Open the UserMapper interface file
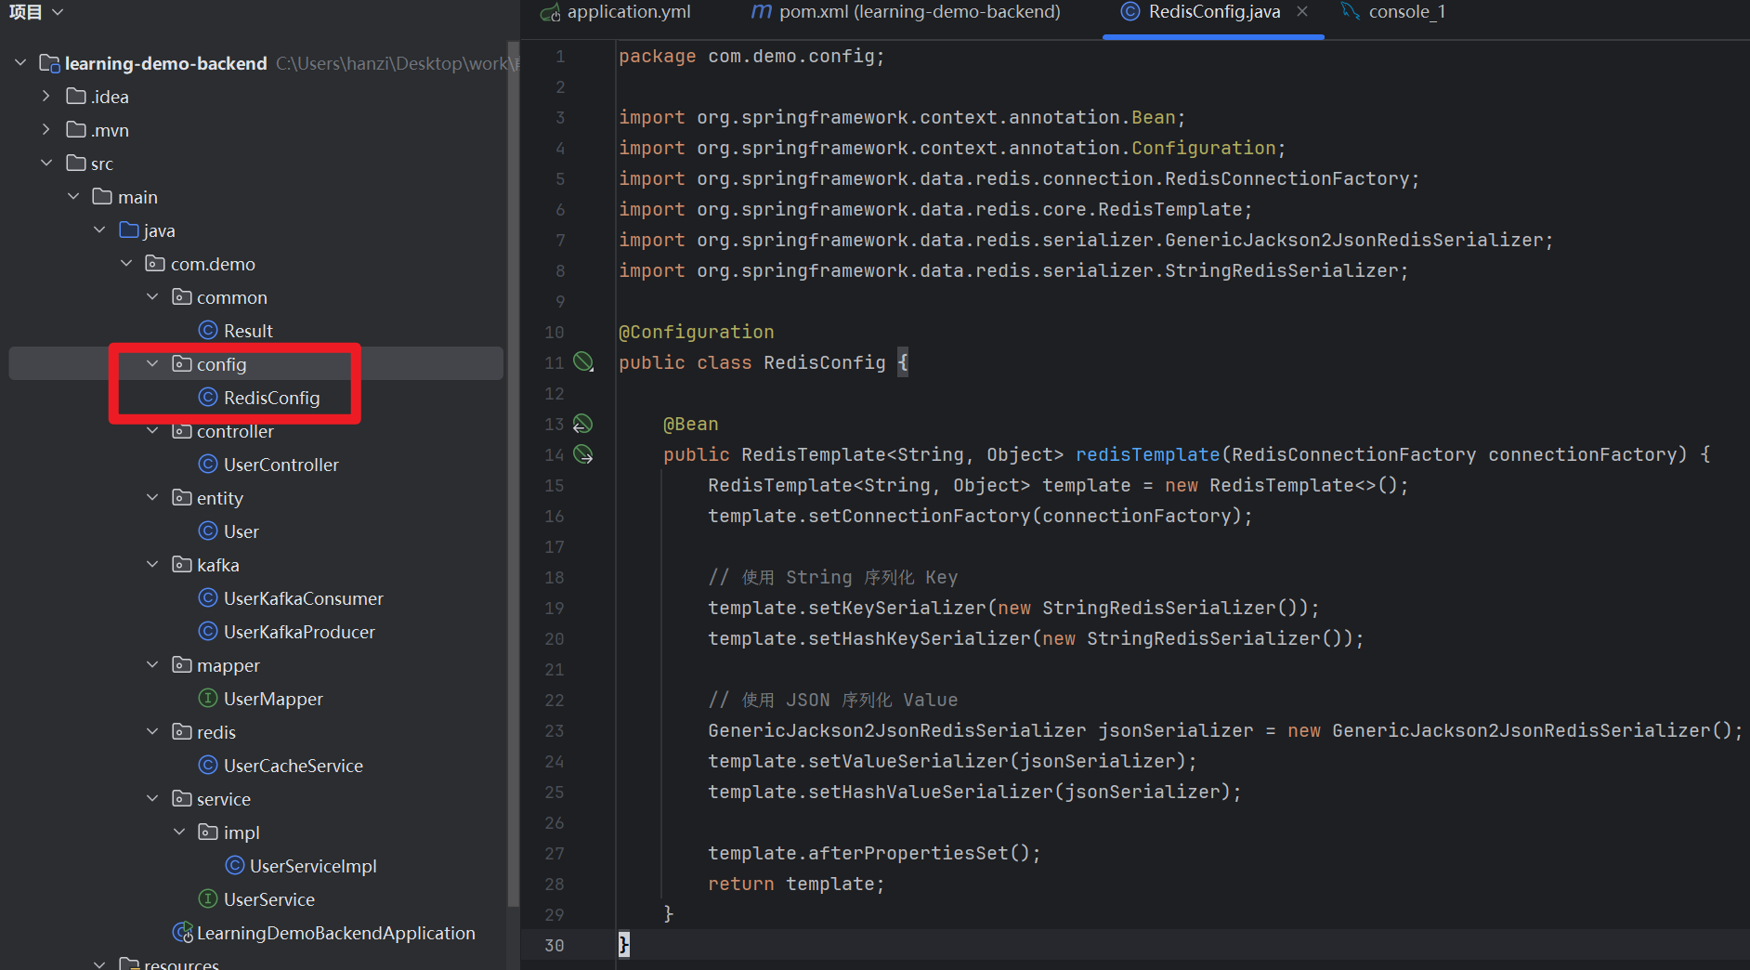The height and width of the screenshot is (970, 1750). tap(273, 699)
